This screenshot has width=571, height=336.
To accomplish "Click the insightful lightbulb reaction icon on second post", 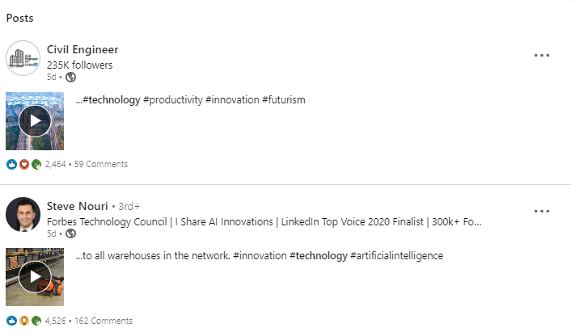I will [24, 321].
